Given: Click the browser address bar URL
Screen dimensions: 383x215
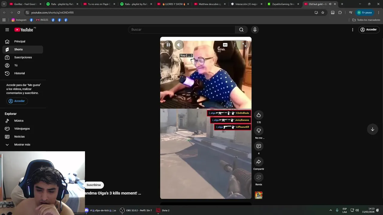Looking at the screenshot, I should click(x=52, y=13).
